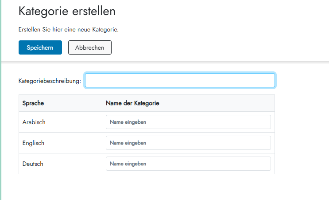The height and width of the screenshot is (200, 329).
Task: Select the Name der Kategorie column header
Action: (x=132, y=103)
